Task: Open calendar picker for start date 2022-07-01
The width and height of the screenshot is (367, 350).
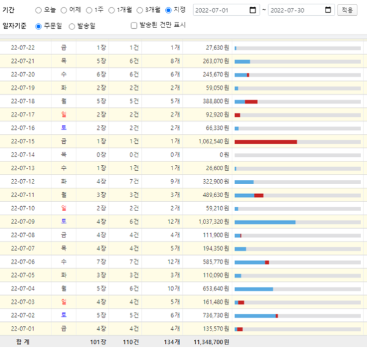Action: [x=253, y=10]
